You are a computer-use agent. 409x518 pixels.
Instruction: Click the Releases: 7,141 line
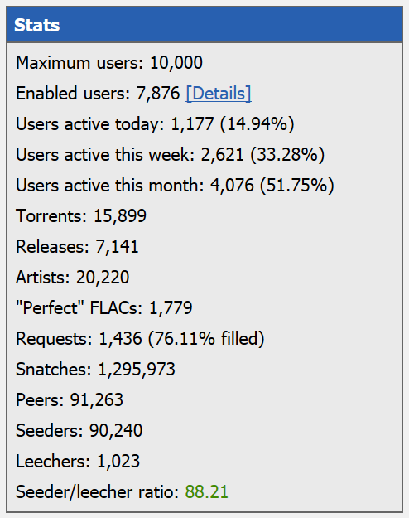(x=77, y=247)
